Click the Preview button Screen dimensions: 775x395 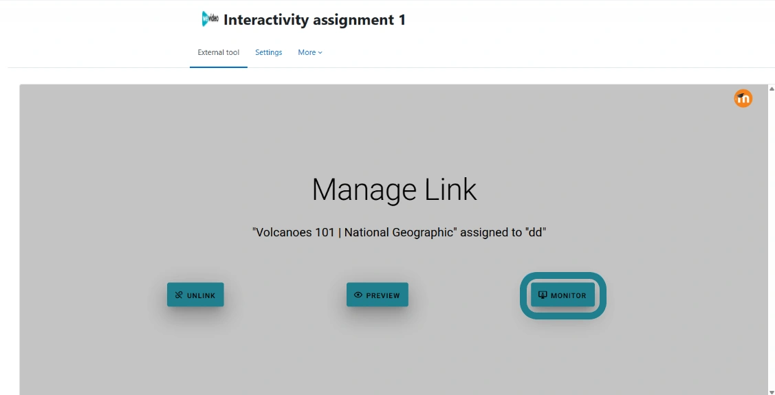click(x=377, y=295)
